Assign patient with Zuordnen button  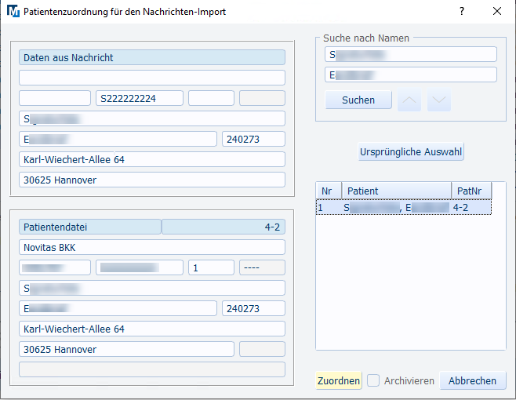[339, 380]
